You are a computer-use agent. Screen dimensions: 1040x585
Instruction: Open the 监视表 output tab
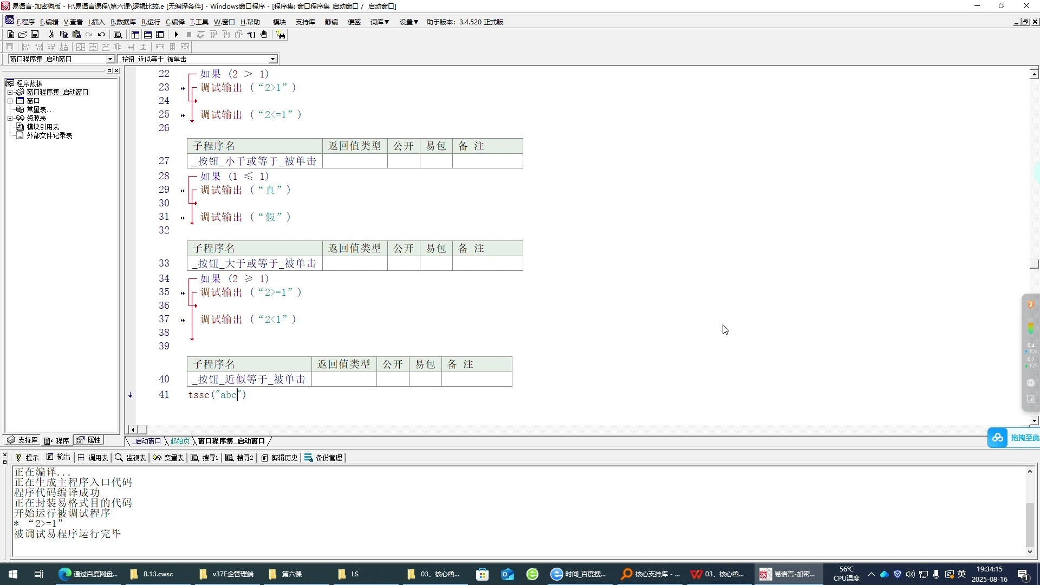131,458
